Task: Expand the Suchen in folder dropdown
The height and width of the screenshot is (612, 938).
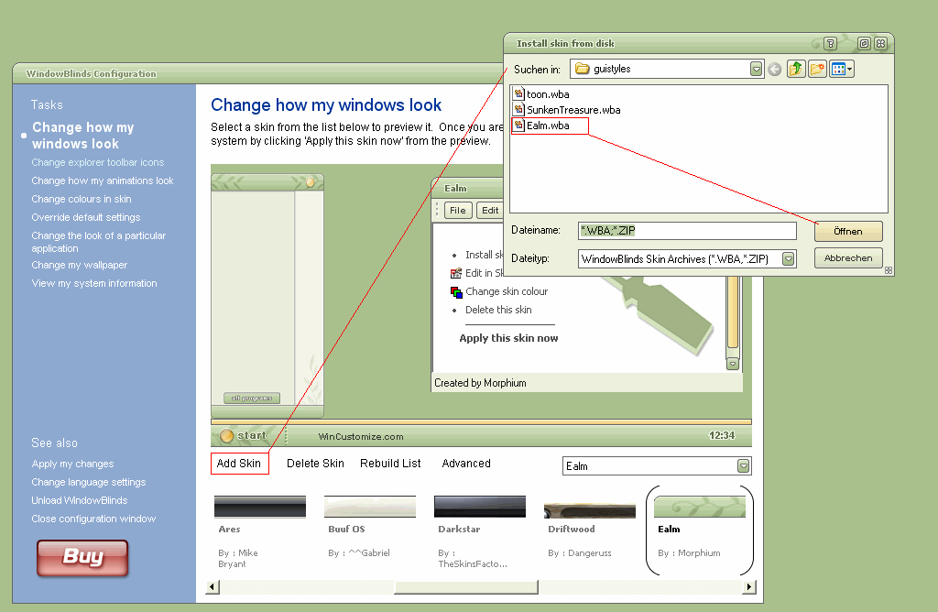Action: pos(756,69)
